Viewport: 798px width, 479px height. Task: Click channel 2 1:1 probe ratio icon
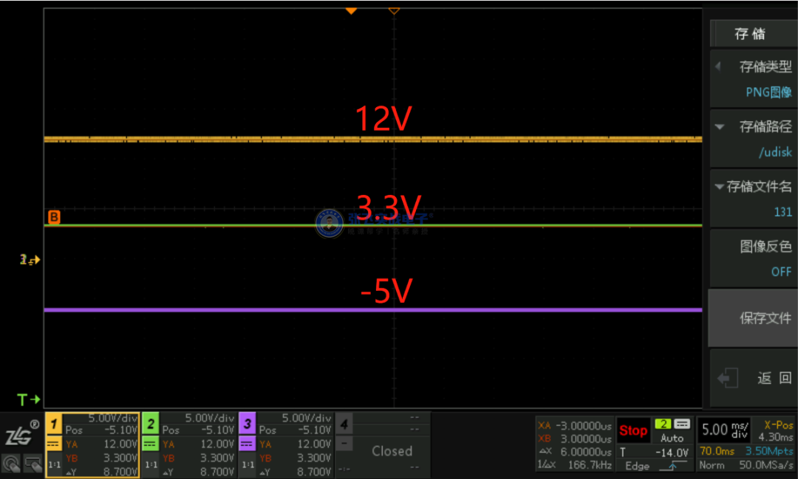pyautogui.click(x=151, y=464)
